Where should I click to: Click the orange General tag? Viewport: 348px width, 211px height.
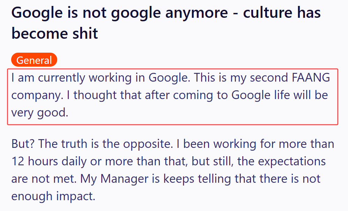(x=34, y=60)
